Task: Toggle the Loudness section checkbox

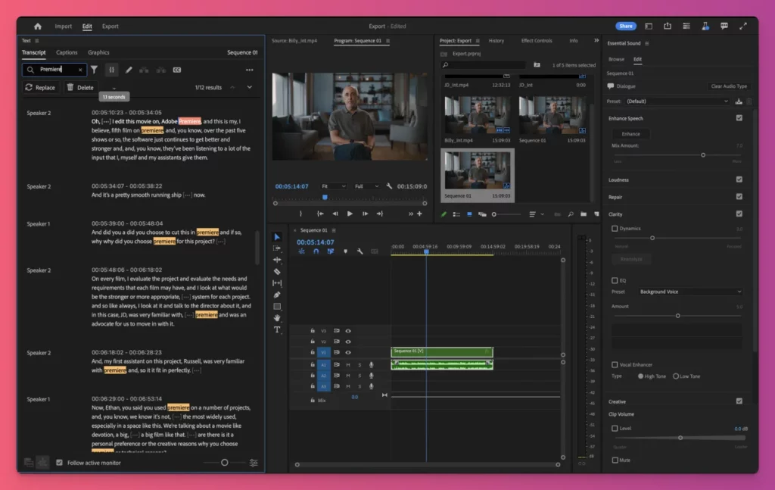Action: [739, 179]
